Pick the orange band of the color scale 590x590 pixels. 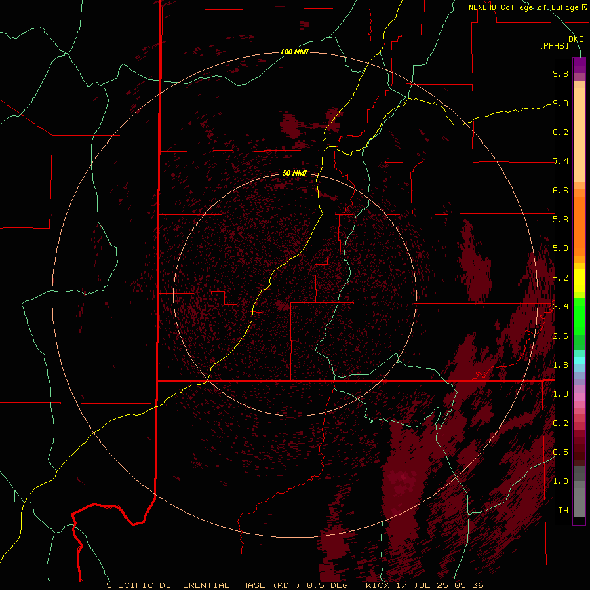(579, 226)
